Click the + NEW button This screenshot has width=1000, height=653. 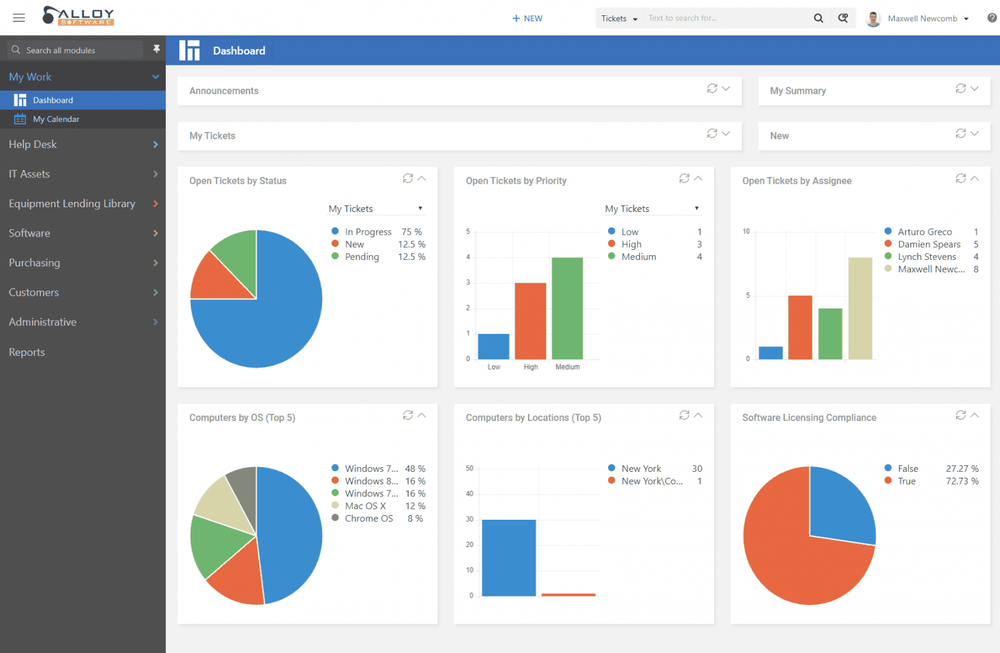tap(527, 18)
